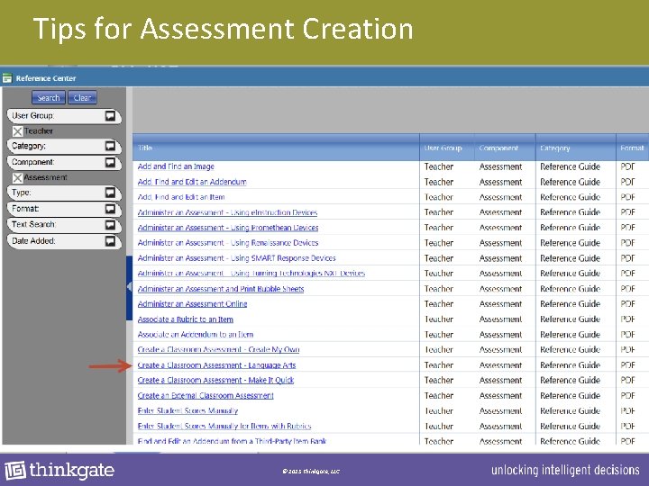Sort by Category column header
The height and width of the screenshot is (486, 649).
click(x=555, y=148)
